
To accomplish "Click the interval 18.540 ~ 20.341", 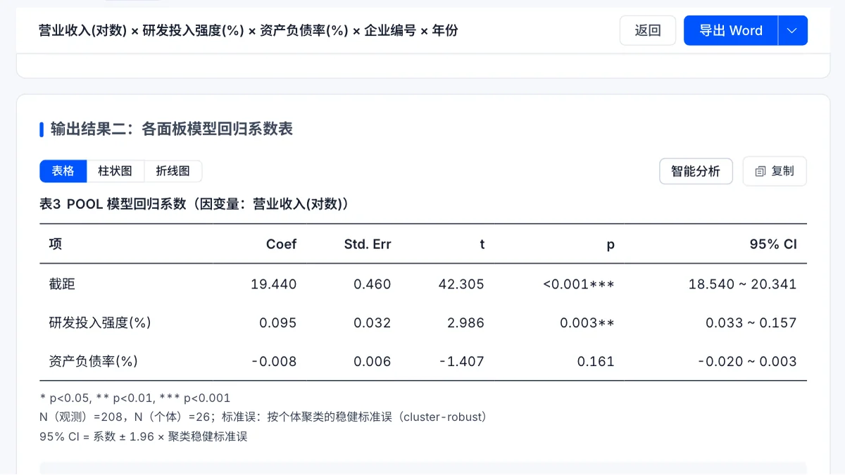I will 743,284.
